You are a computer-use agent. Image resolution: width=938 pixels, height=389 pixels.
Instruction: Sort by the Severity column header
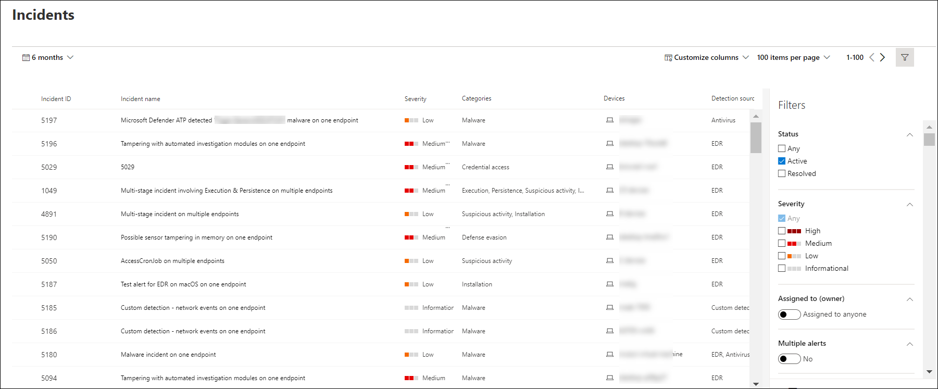pyautogui.click(x=416, y=98)
